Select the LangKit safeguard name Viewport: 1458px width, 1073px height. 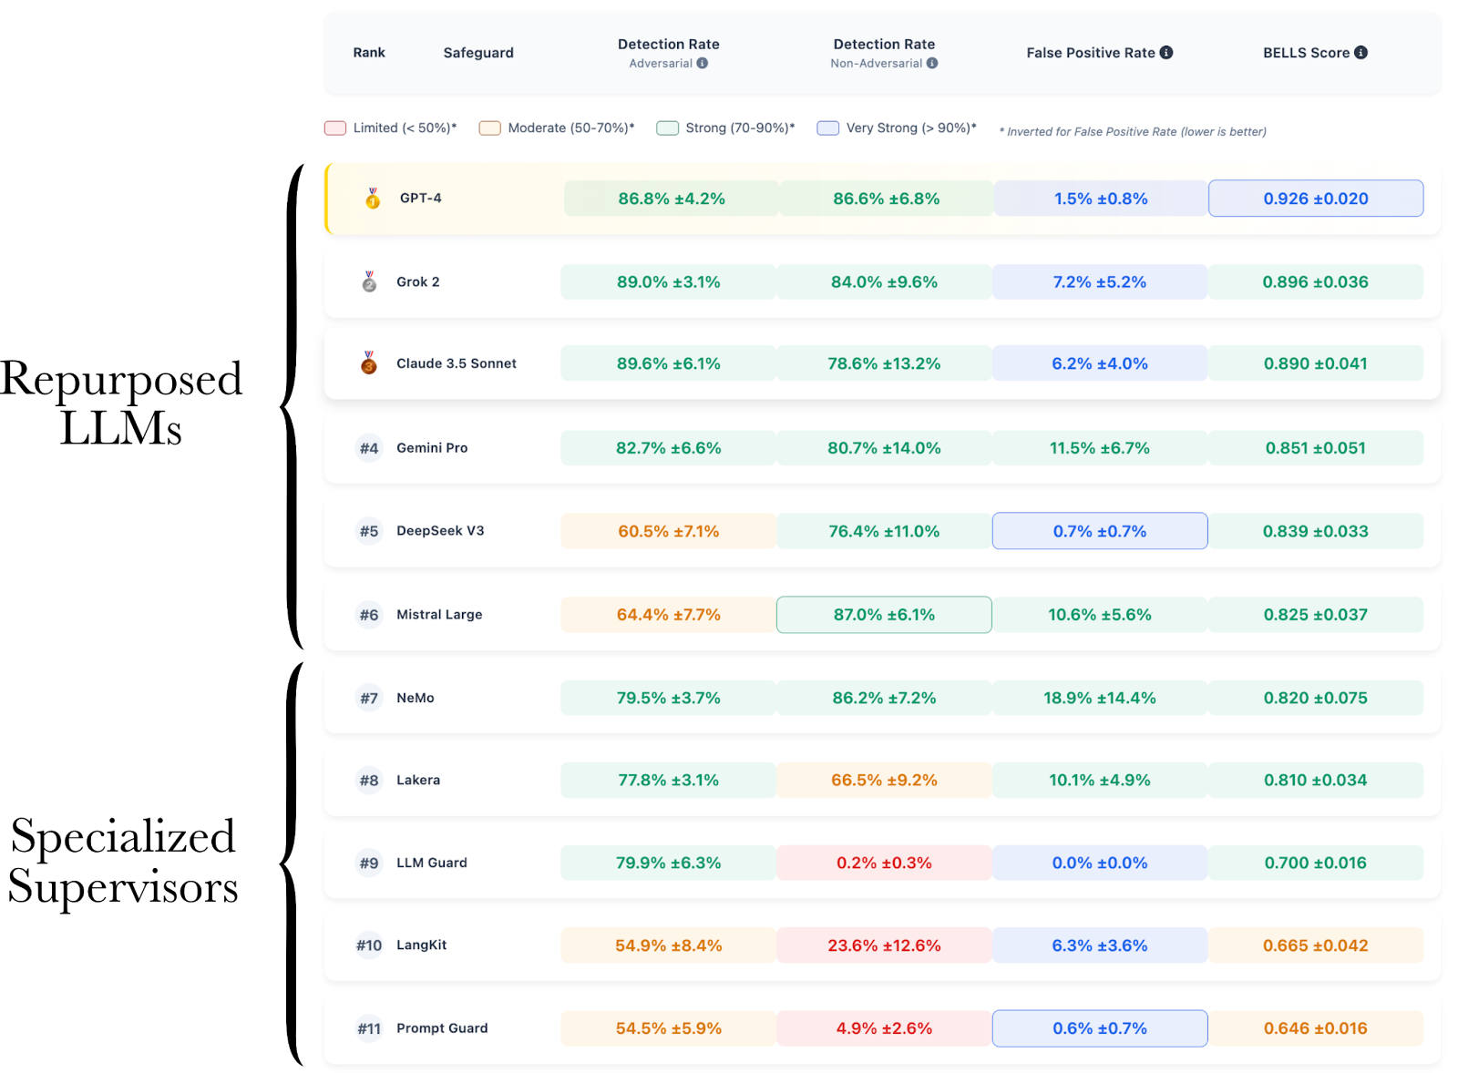[x=422, y=945]
